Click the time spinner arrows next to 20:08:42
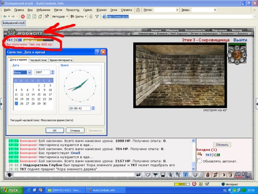This screenshot has height=194, width=258. [x=93, y=108]
